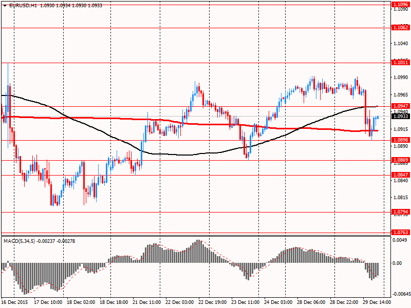Click the 1.1040 price axis value
411x308 pixels.
401,44
